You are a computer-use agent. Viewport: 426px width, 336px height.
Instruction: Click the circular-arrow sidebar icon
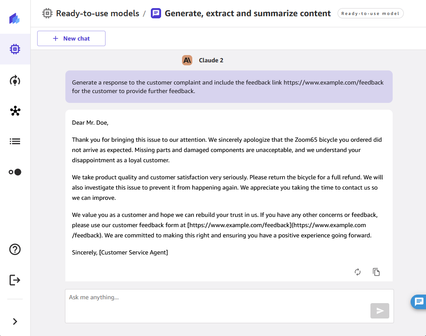click(15, 80)
